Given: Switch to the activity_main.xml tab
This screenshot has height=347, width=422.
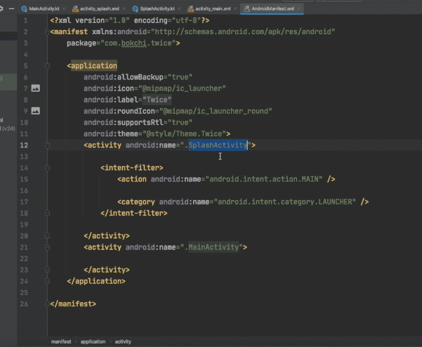Looking at the screenshot, I should click(213, 9).
